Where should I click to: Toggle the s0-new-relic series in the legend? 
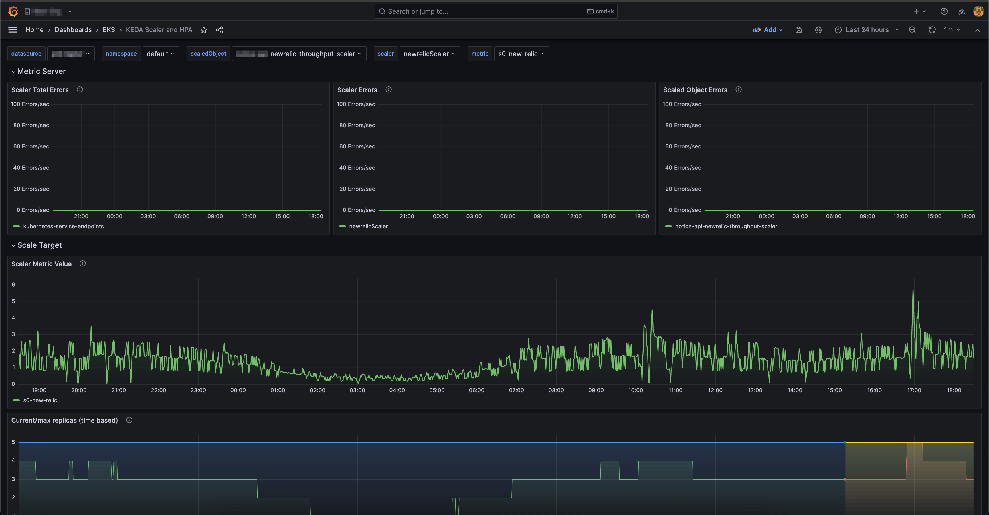pyautogui.click(x=40, y=400)
